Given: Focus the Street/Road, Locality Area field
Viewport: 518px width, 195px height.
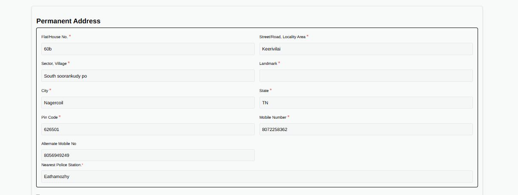Looking at the screenshot, I should [x=366, y=49].
